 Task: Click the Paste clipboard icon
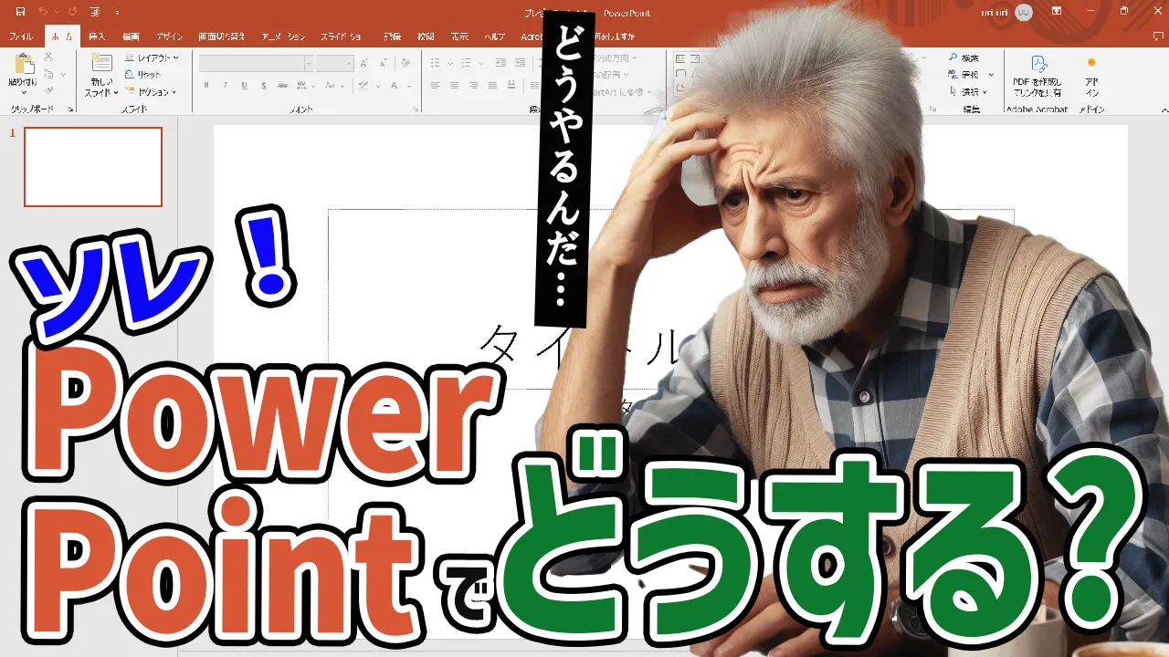pos(23,66)
